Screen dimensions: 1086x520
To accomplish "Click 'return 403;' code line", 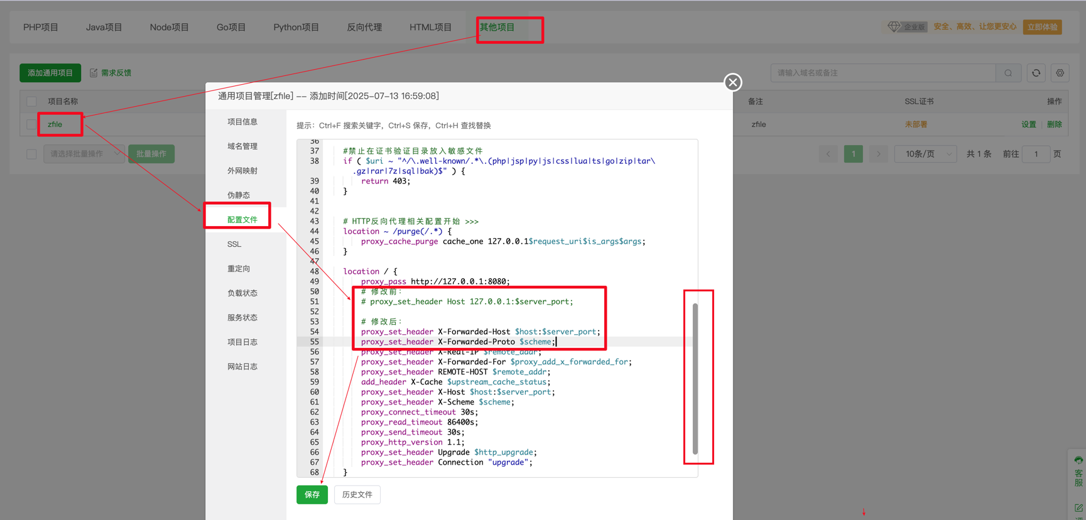I will click(x=386, y=181).
